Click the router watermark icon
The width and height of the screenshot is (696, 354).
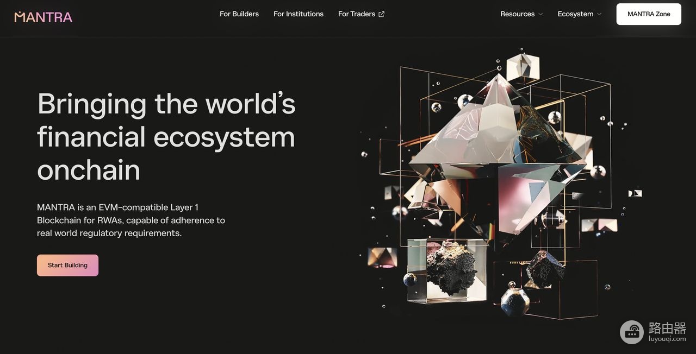pos(632,332)
